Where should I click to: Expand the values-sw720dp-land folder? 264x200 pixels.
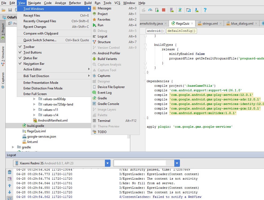(34, 104)
